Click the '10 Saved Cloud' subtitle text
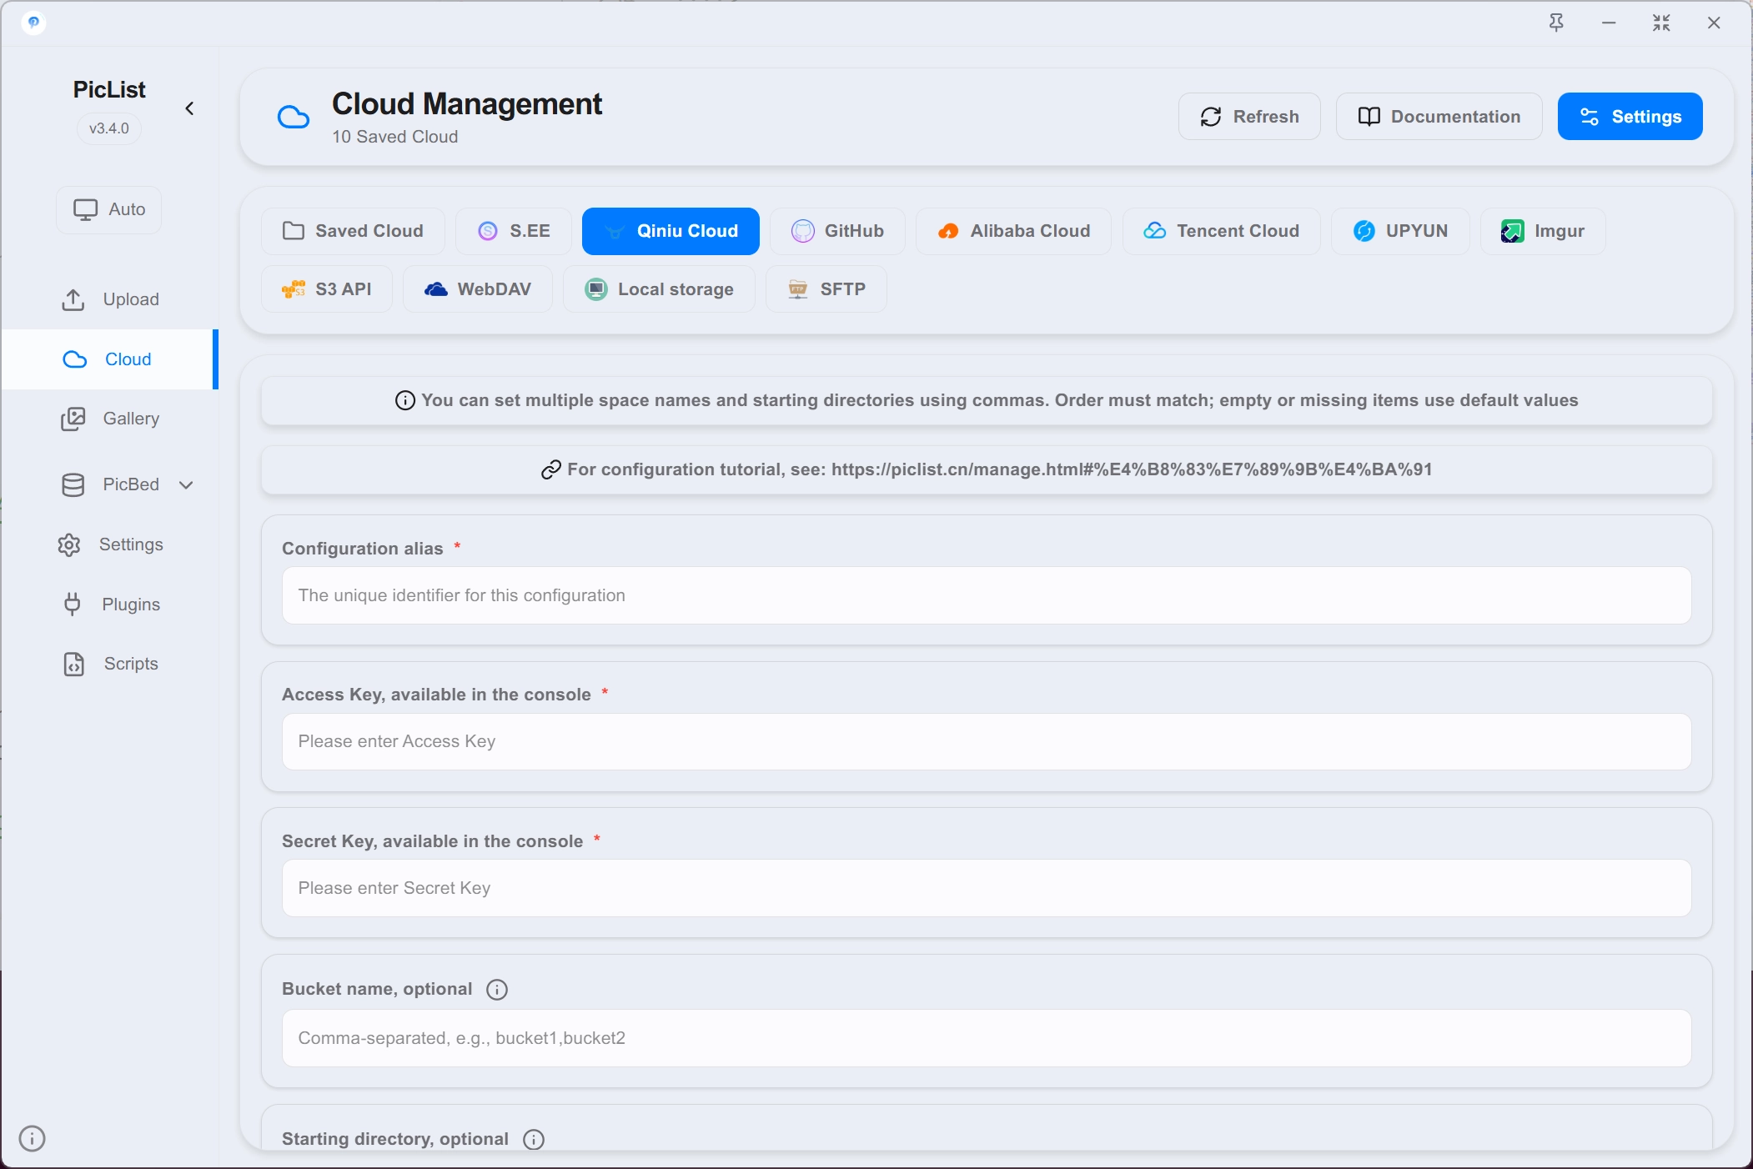 [x=395, y=137]
